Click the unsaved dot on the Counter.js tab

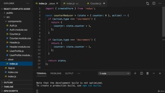104,3
